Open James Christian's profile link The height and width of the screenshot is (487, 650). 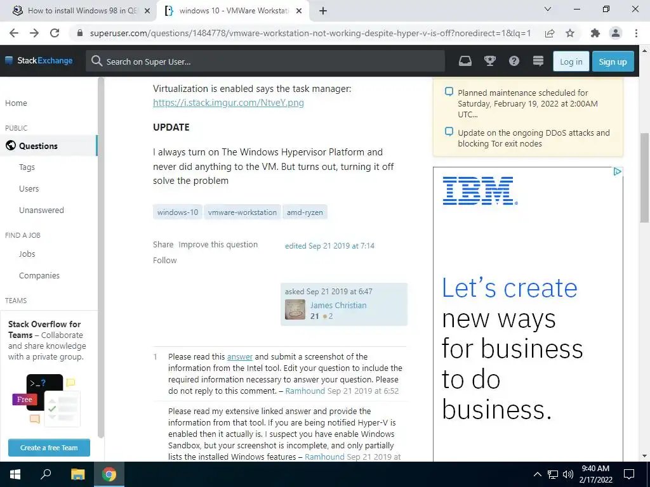[x=338, y=305]
